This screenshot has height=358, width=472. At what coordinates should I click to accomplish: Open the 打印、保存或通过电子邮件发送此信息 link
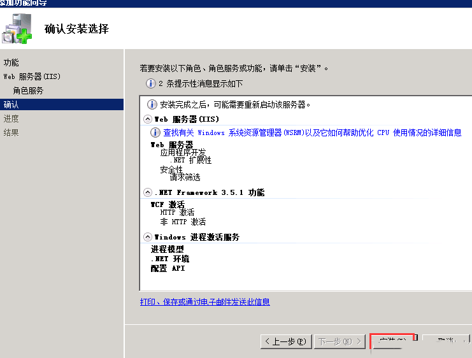pyautogui.click(x=204, y=302)
